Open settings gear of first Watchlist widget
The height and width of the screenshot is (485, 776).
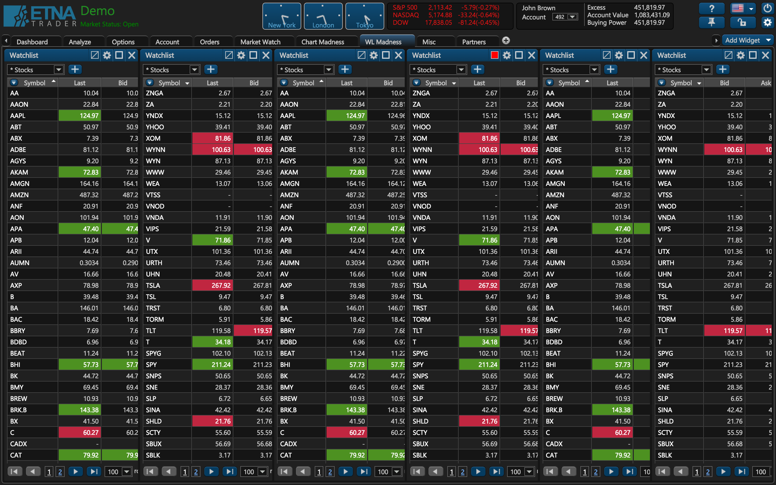click(x=107, y=55)
